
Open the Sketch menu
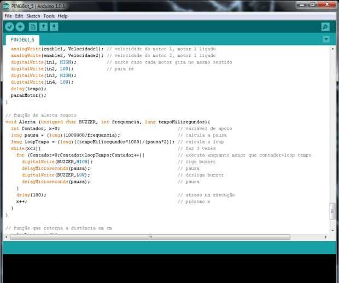(x=33, y=16)
